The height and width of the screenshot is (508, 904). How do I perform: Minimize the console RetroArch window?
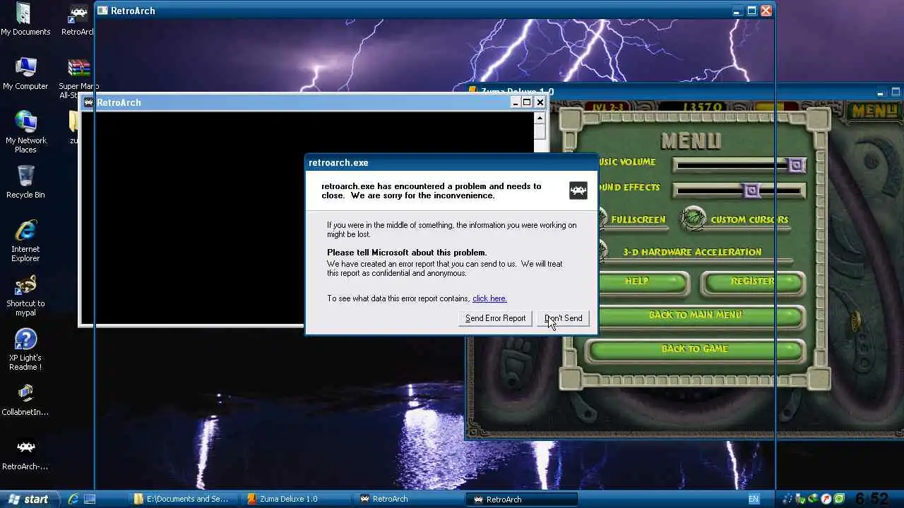[516, 102]
